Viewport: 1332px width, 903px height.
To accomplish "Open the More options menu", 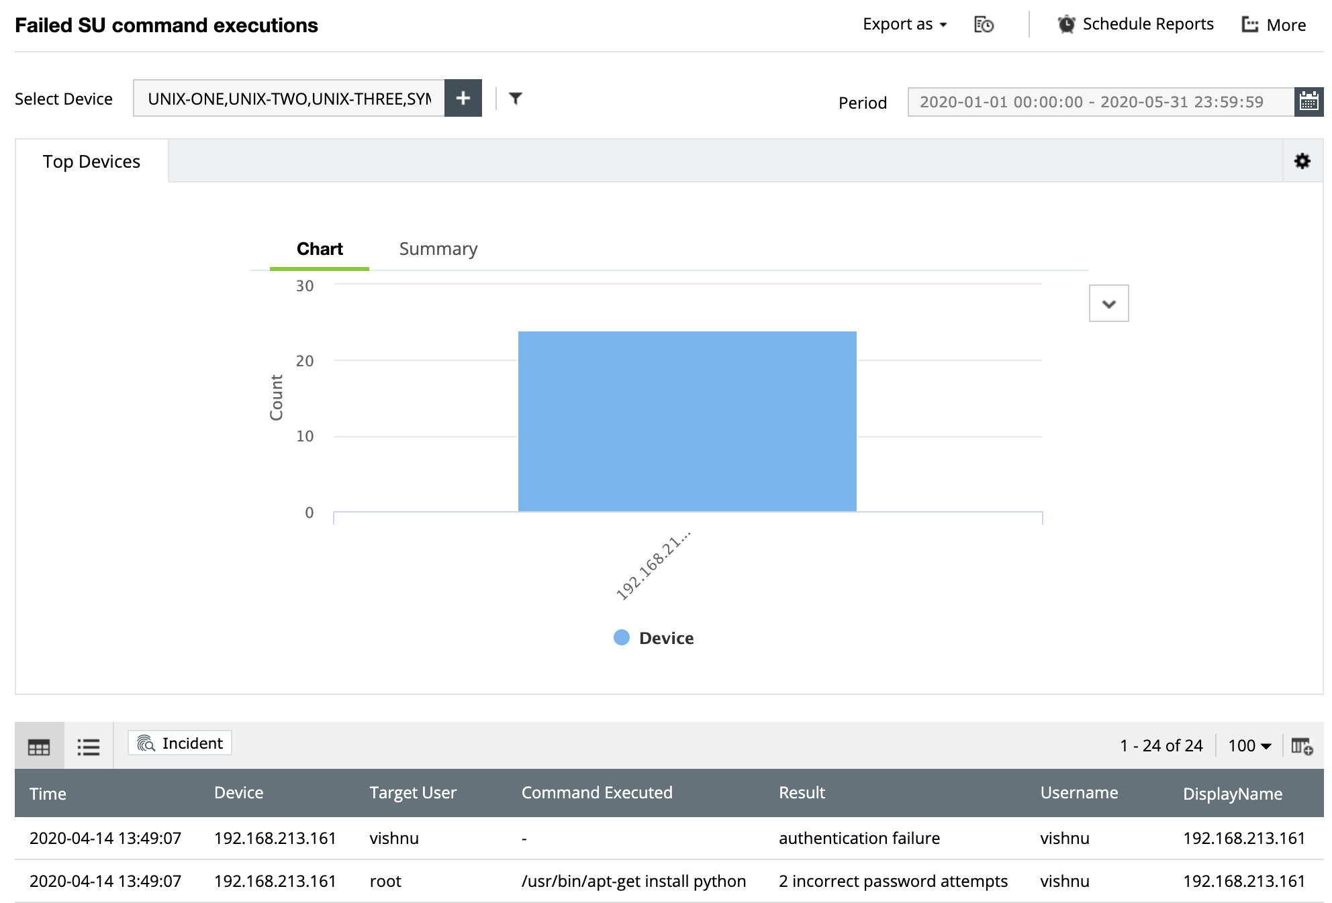I will click(x=1274, y=25).
